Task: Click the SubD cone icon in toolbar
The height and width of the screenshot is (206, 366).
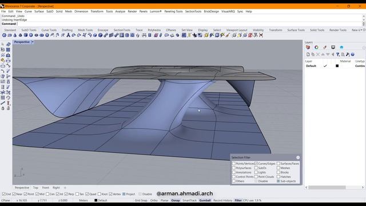Action: pos(15,35)
